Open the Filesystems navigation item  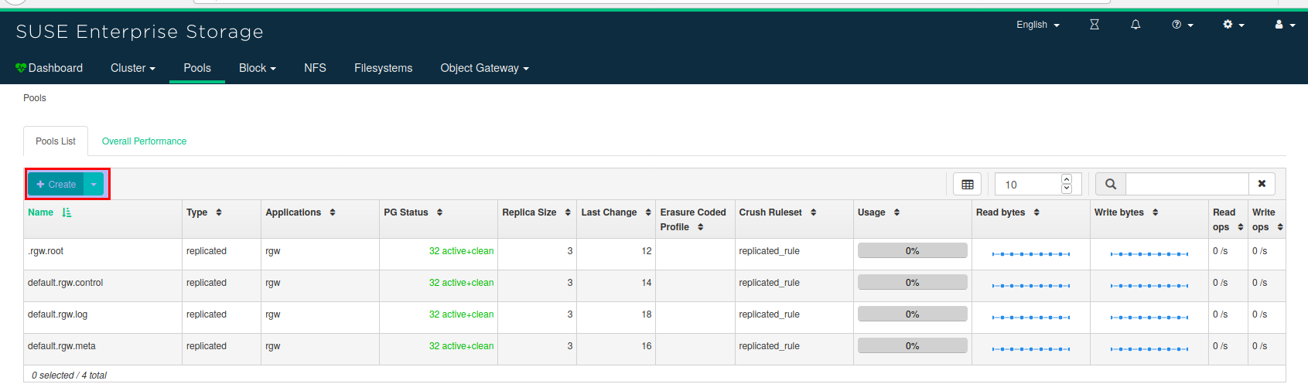point(383,68)
